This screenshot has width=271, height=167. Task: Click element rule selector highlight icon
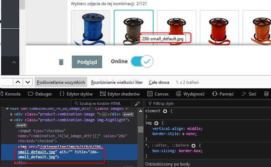pos(165,111)
